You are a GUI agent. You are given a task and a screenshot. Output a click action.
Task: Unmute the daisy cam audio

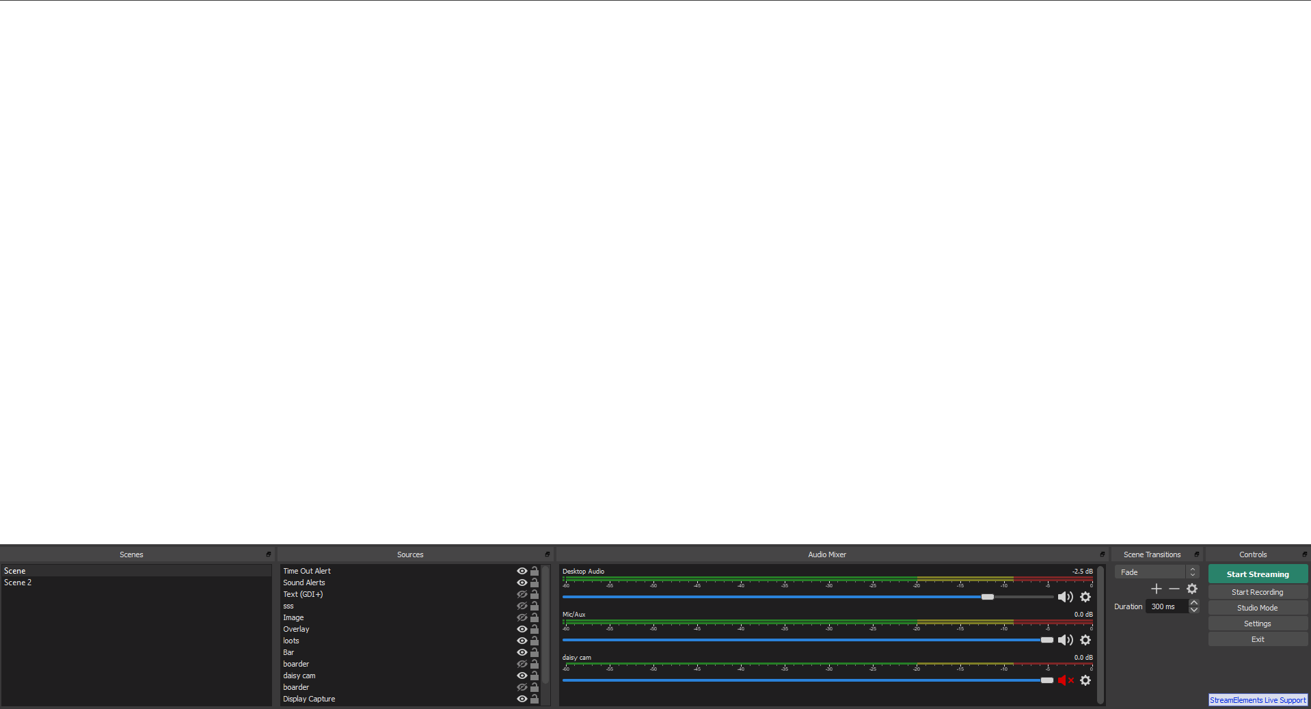(x=1065, y=680)
